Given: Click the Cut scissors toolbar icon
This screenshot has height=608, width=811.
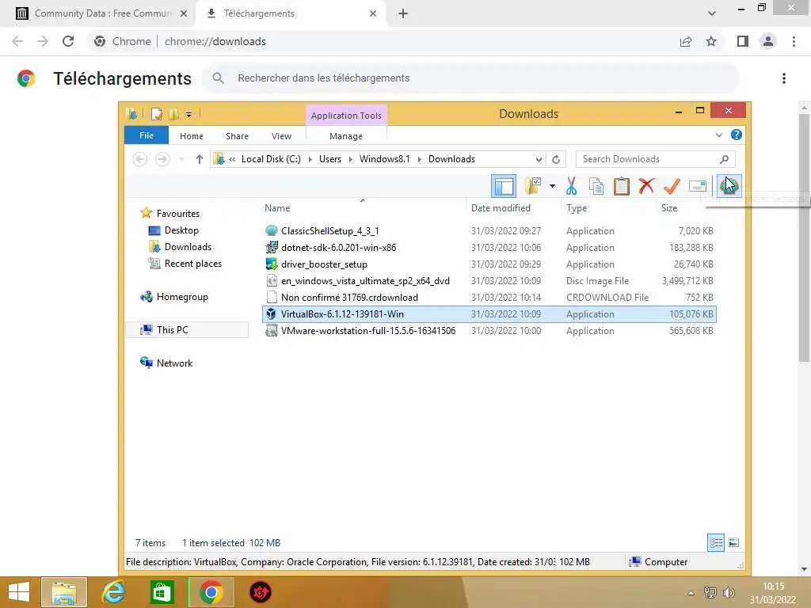Looking at the screenshot, I should click(571, 186).
